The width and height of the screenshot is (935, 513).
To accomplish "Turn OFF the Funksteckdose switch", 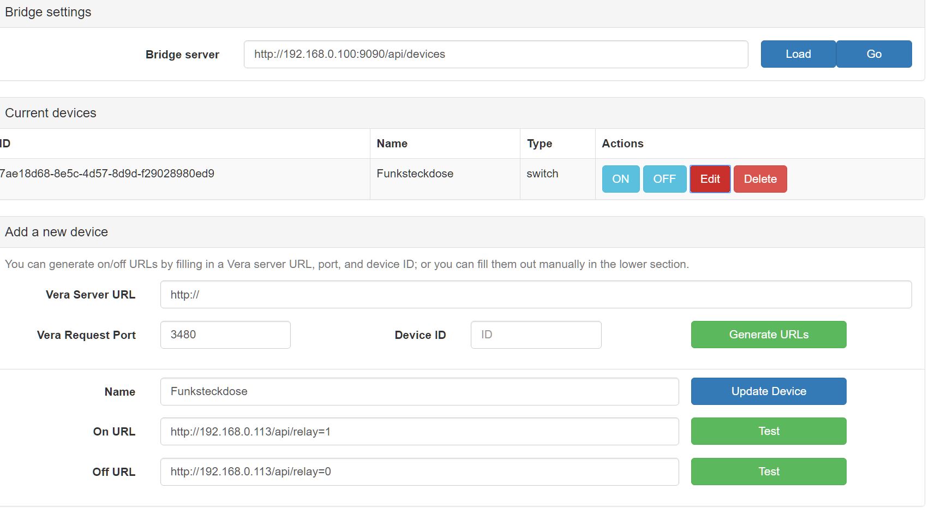I will [x=664, y=179].
